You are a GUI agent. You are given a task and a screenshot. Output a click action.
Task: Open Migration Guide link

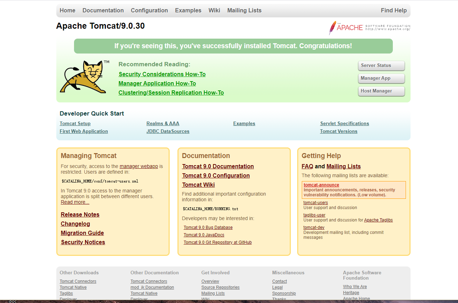coord(82,233)
